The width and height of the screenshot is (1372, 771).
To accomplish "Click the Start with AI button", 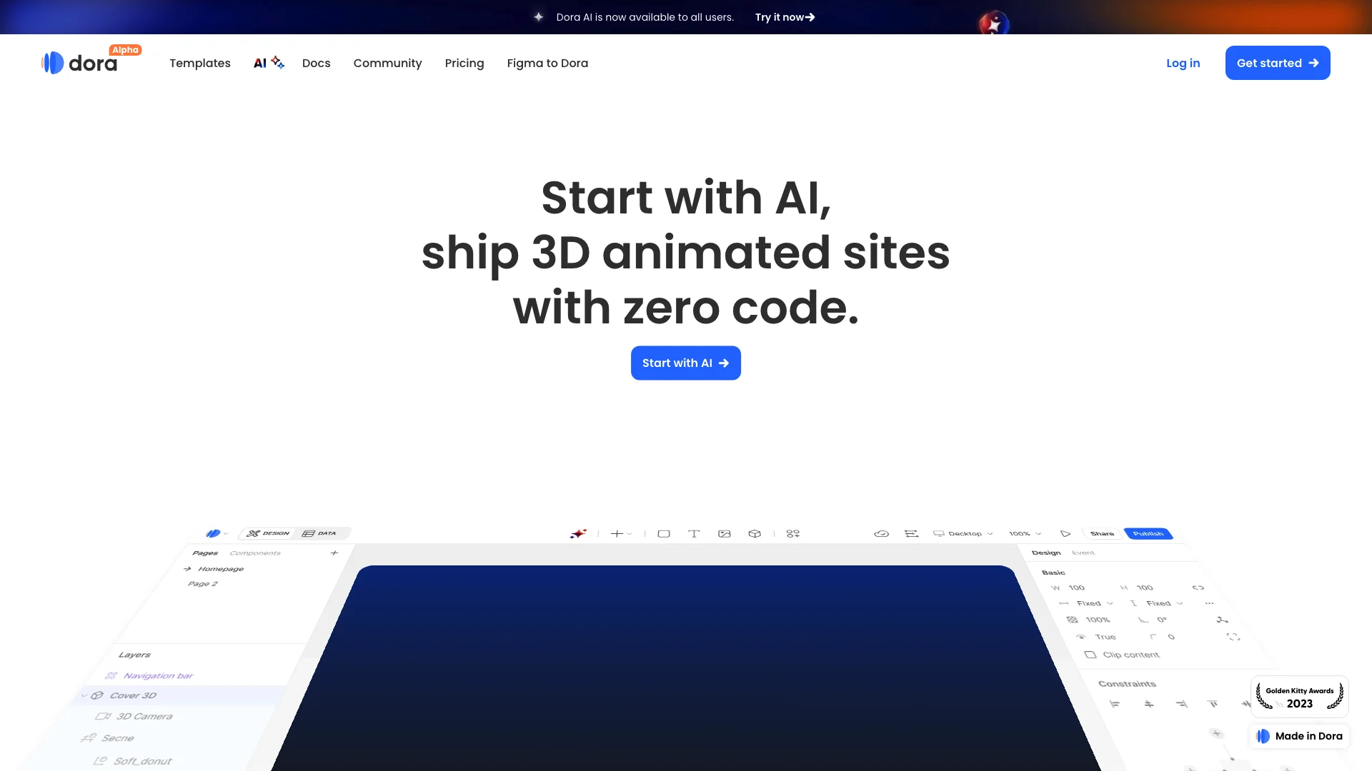I will click(x=686, y=363).
